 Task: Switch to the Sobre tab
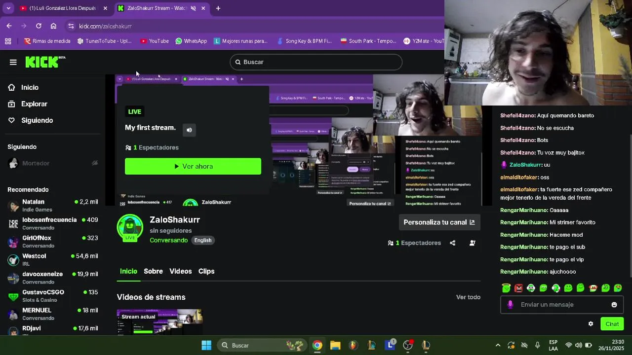pos(153,271)
